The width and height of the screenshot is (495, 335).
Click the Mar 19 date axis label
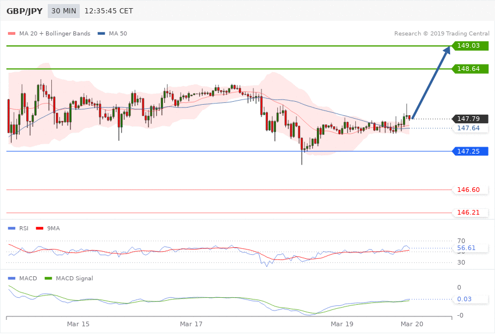click(342, 325)
